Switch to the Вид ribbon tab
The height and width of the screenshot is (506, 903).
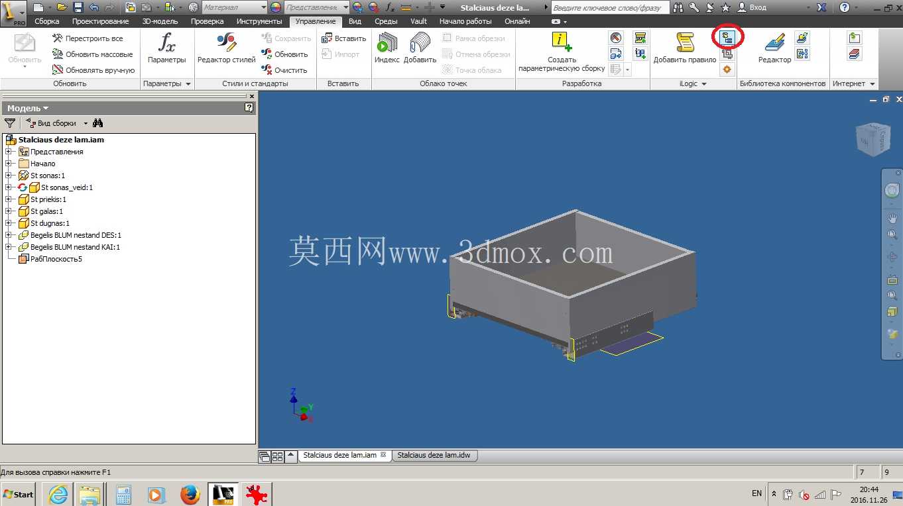(355, 21)
